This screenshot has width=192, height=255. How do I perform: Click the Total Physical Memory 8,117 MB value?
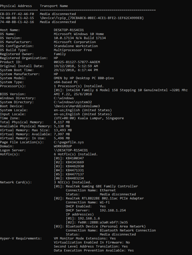62,122
